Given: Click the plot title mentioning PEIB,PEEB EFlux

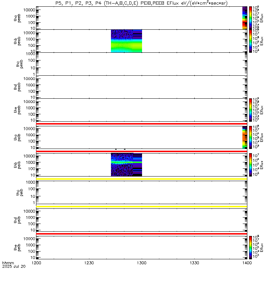Looking at the screenshot, I should point(141,3).
